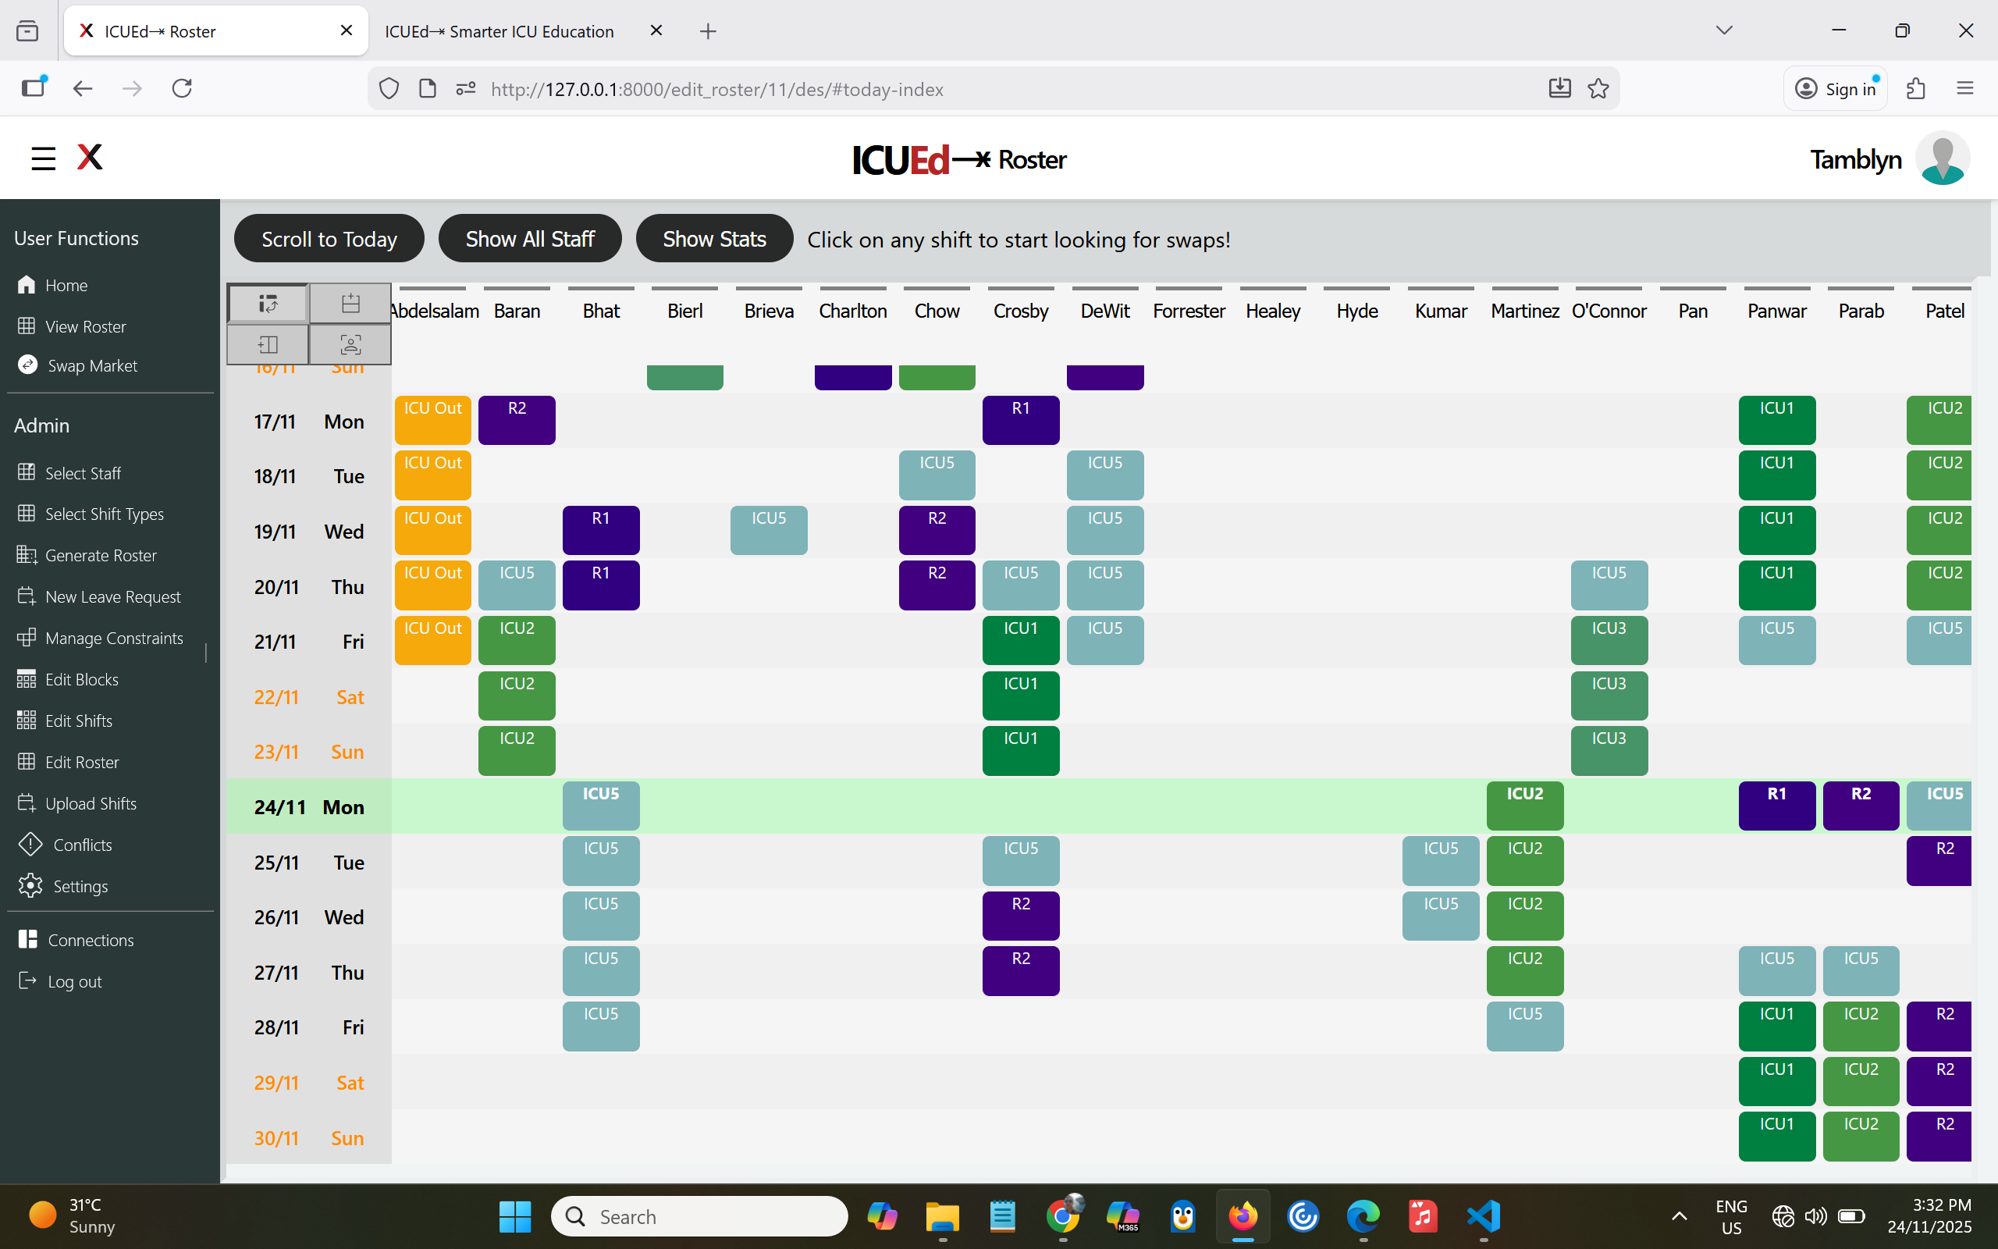Select Crosby's purple R1 shift on 17/11
1998x1249 pixels.
tap(1021, 420)
